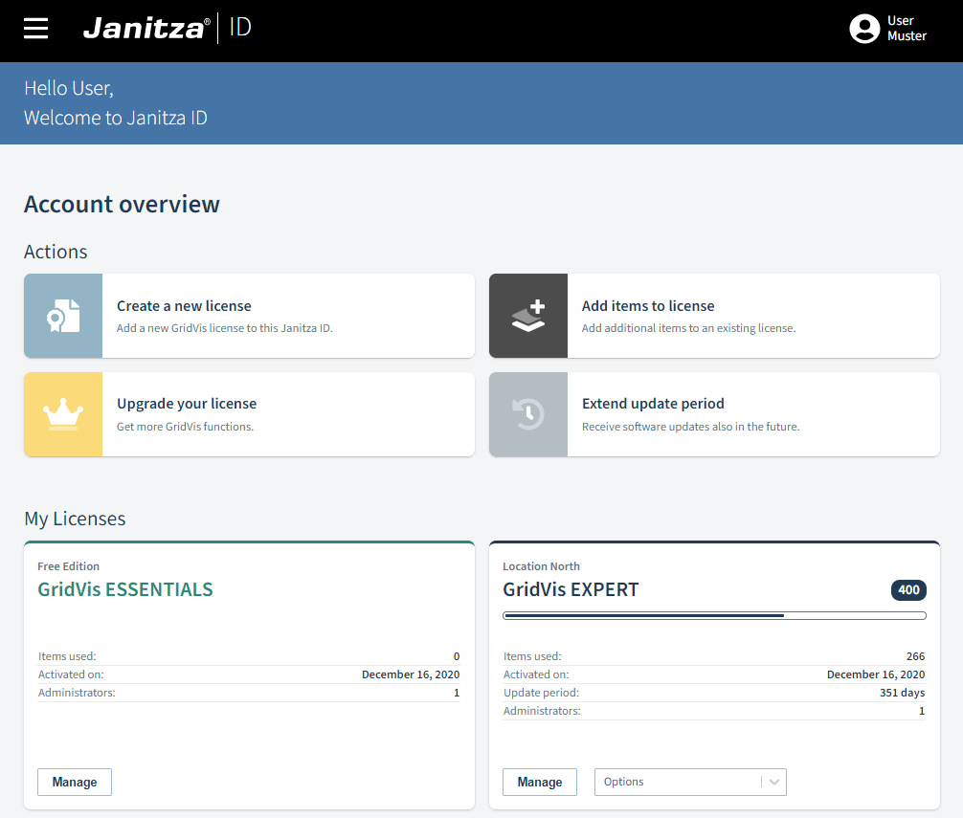The image size is (963, 818).
Task: Click the Hello User, greeting text
Action: pos(69,88)
